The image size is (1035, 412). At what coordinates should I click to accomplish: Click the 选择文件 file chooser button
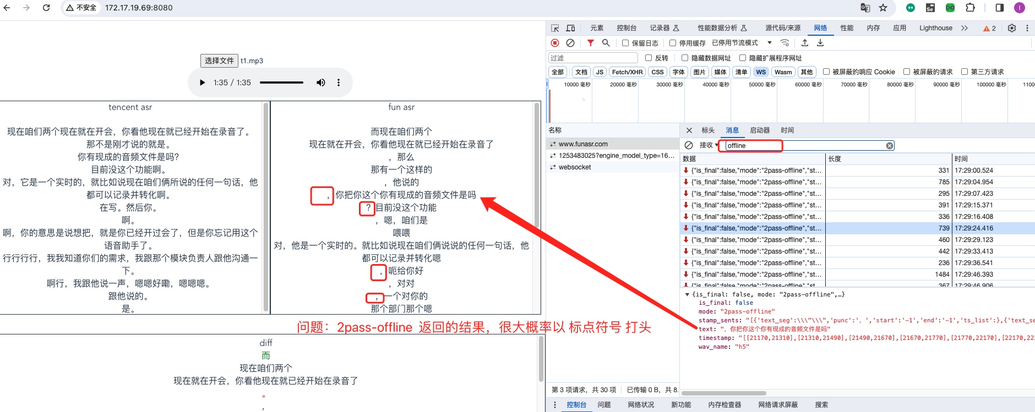point(219,61)
